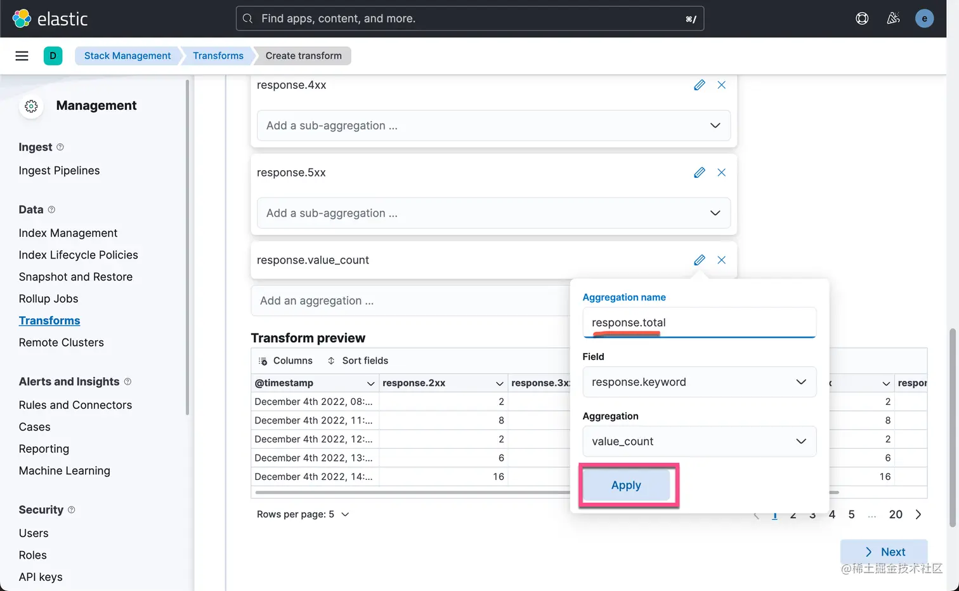Open Rollup Jobs in sidebar
The image size is (959, 591).
[x=48, y=299]
